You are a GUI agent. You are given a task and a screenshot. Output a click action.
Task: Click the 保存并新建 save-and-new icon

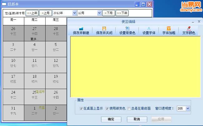coord(81,28)
